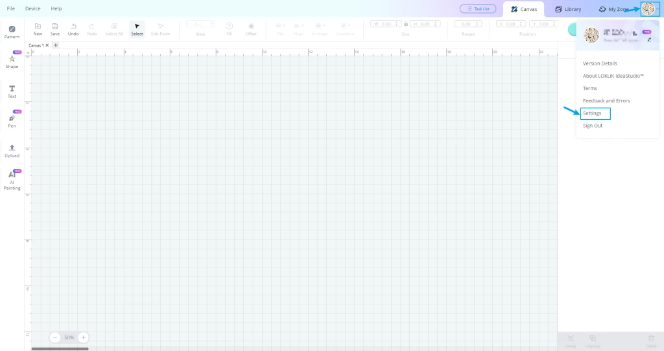Click the edit pencil beside profile name

(x=649, y=40)
